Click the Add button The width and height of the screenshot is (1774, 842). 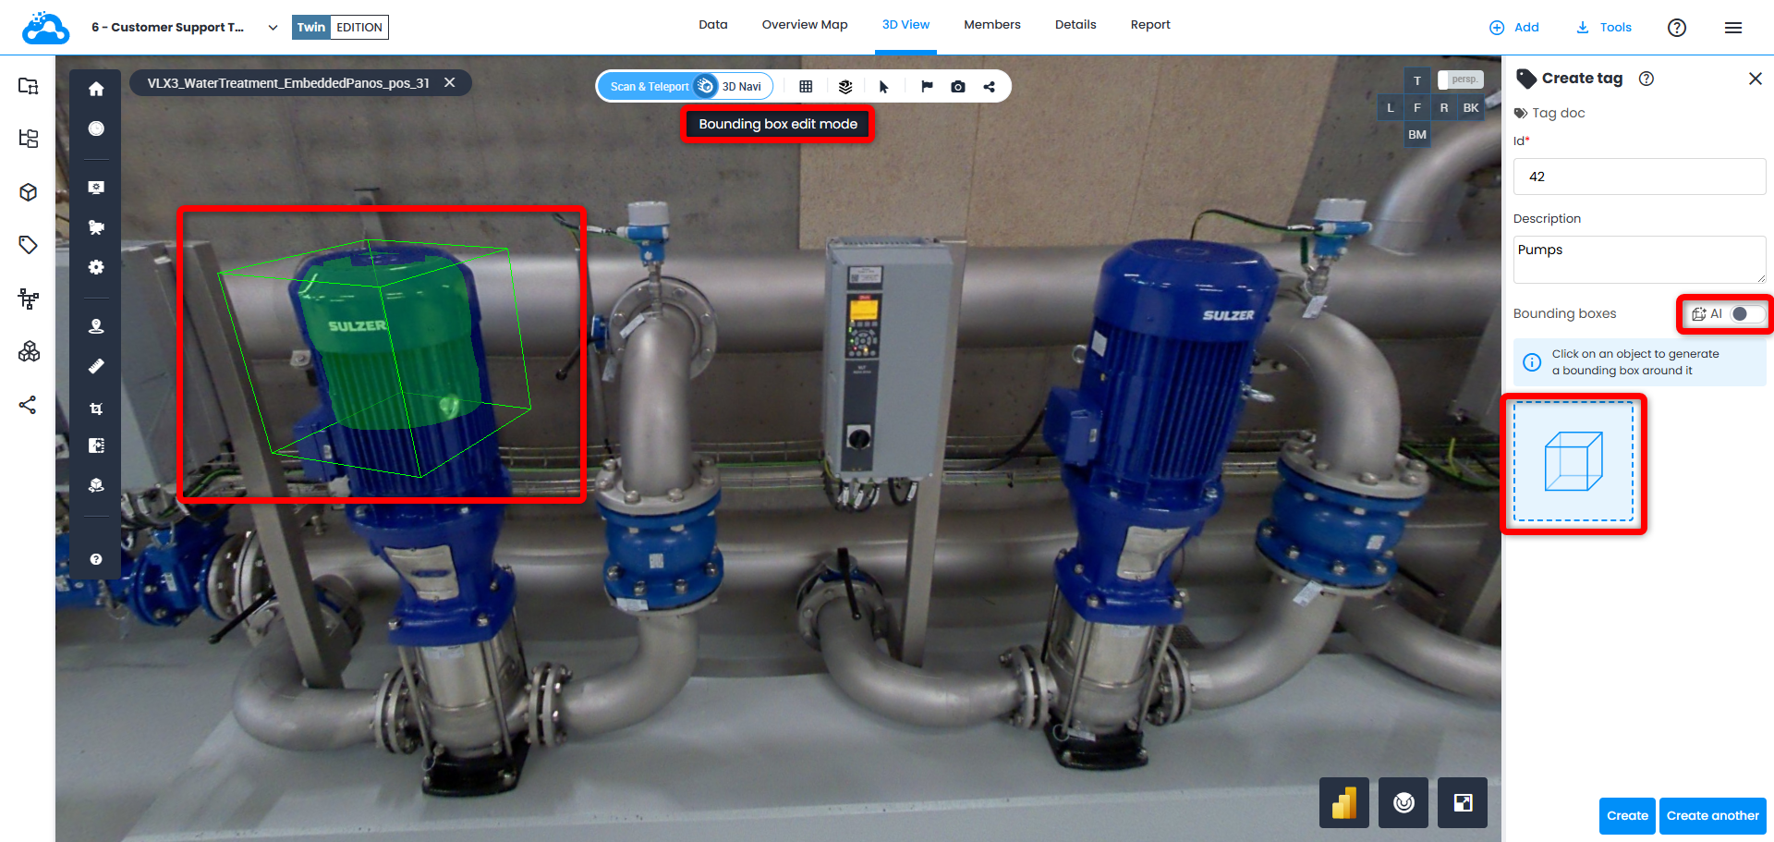click(x=1514, y=28)
